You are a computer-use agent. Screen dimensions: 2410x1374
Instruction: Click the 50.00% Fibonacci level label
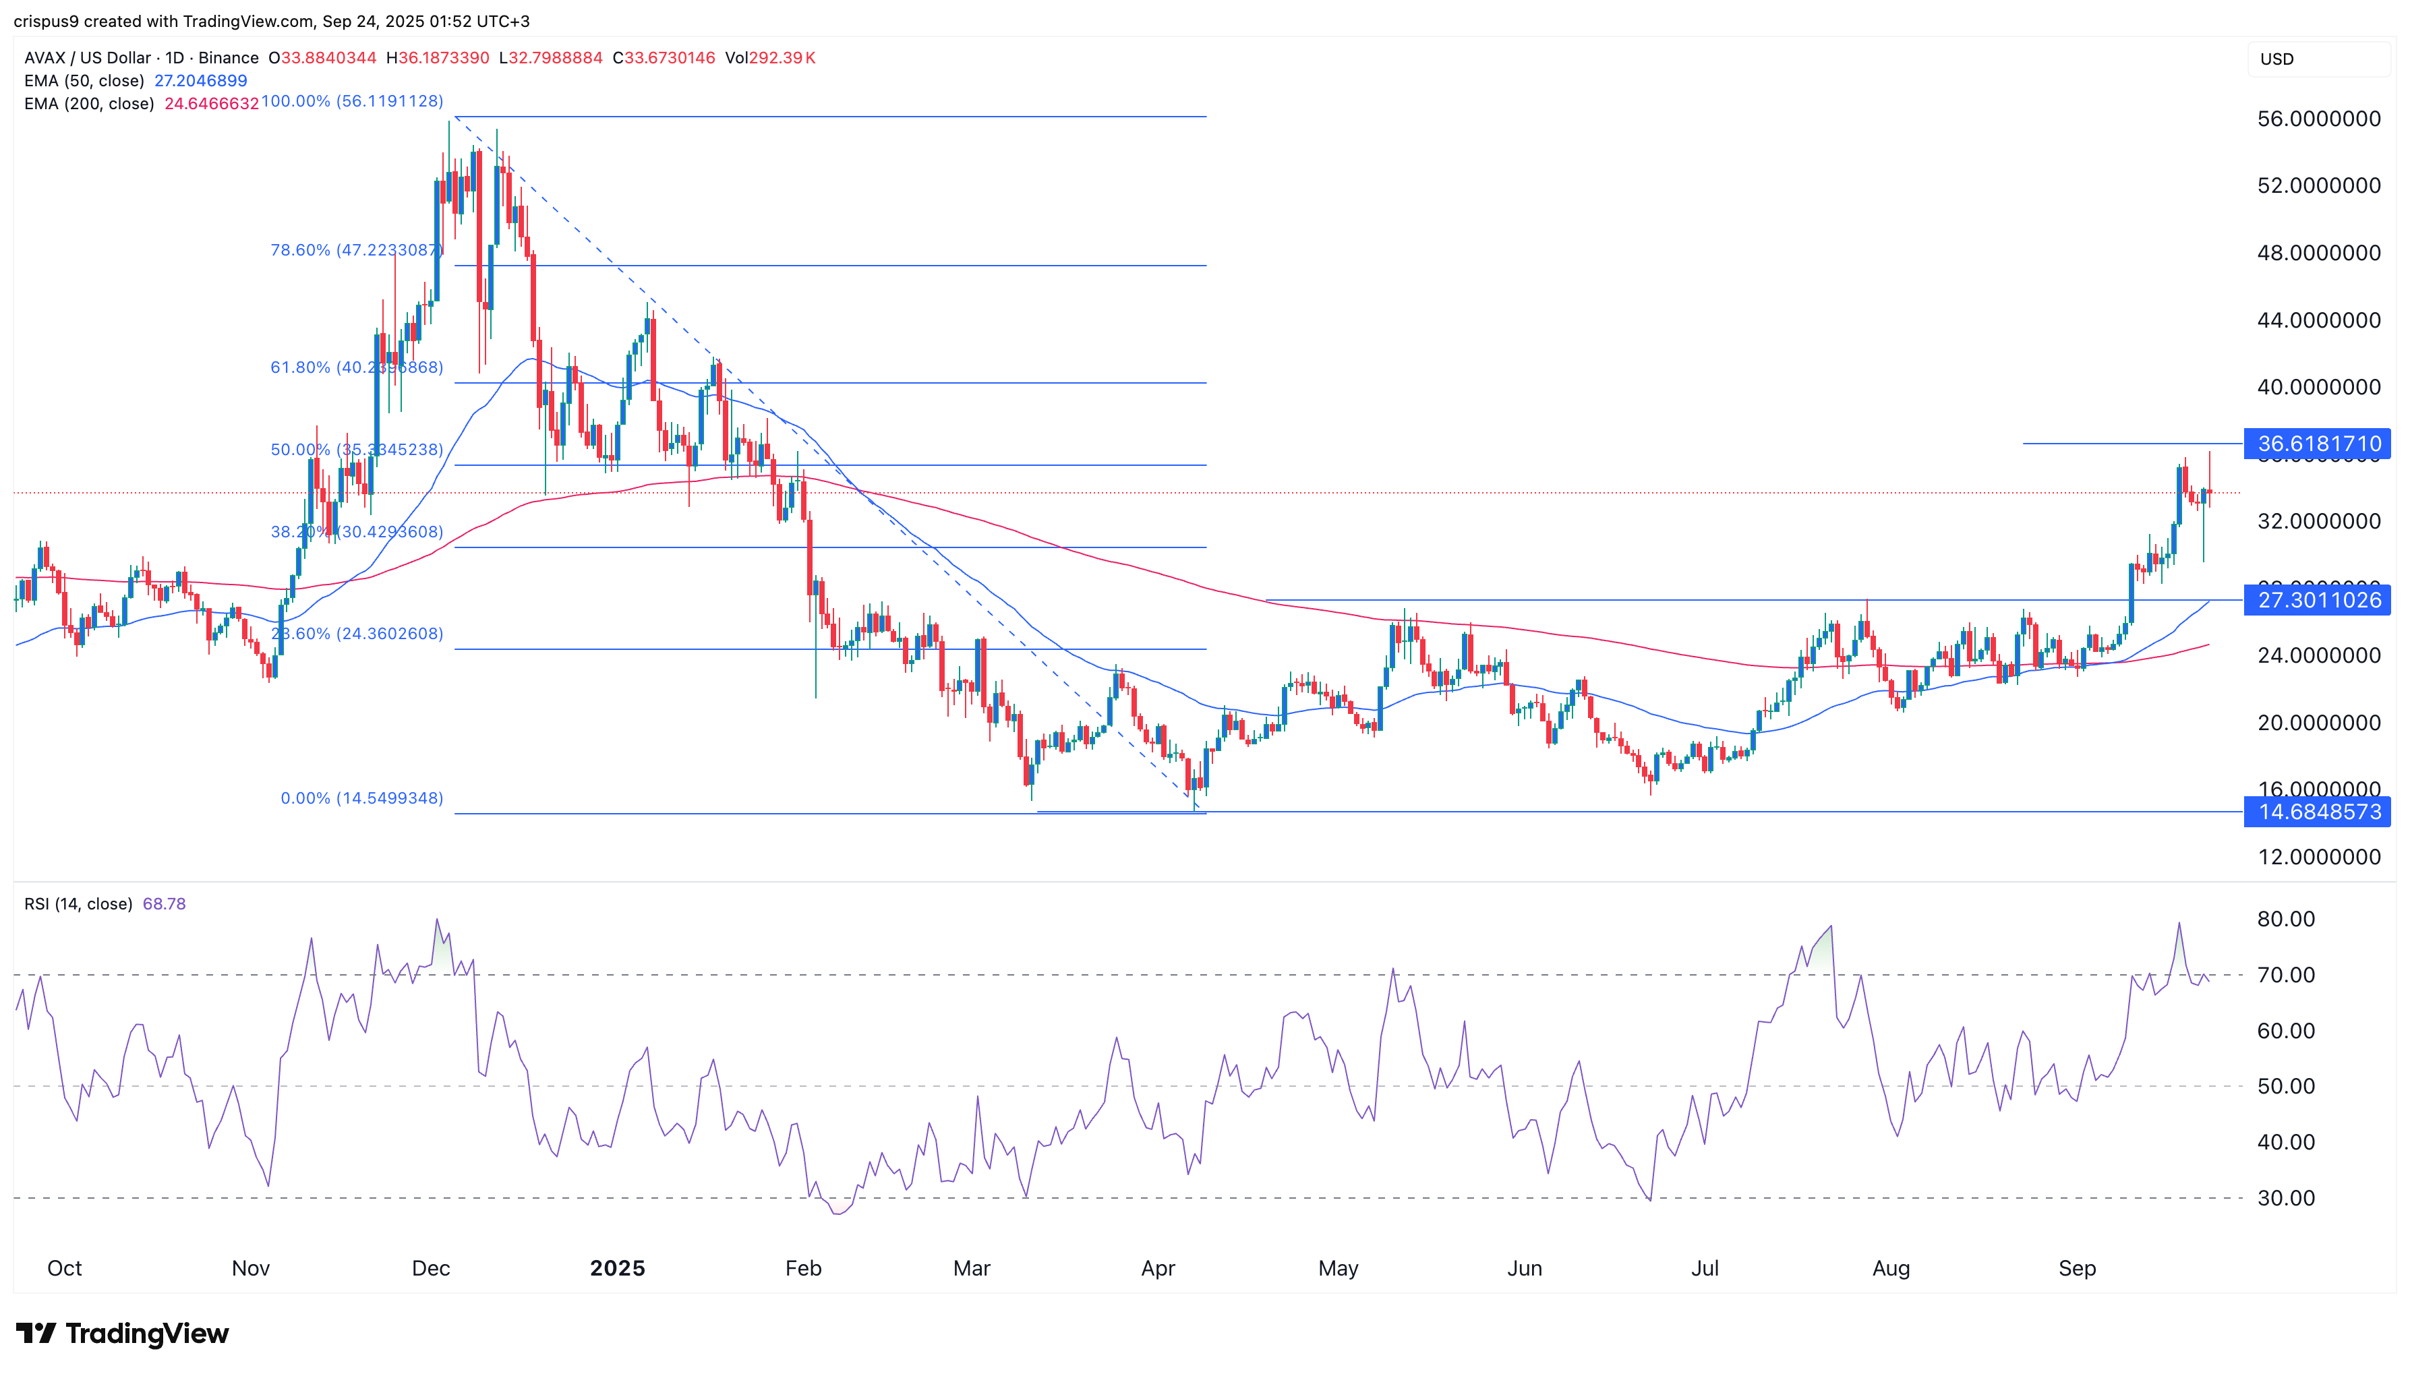357,449
